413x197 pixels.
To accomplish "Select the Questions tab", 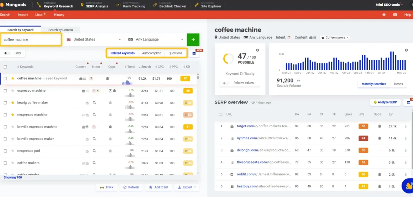I will click(176, 53).
